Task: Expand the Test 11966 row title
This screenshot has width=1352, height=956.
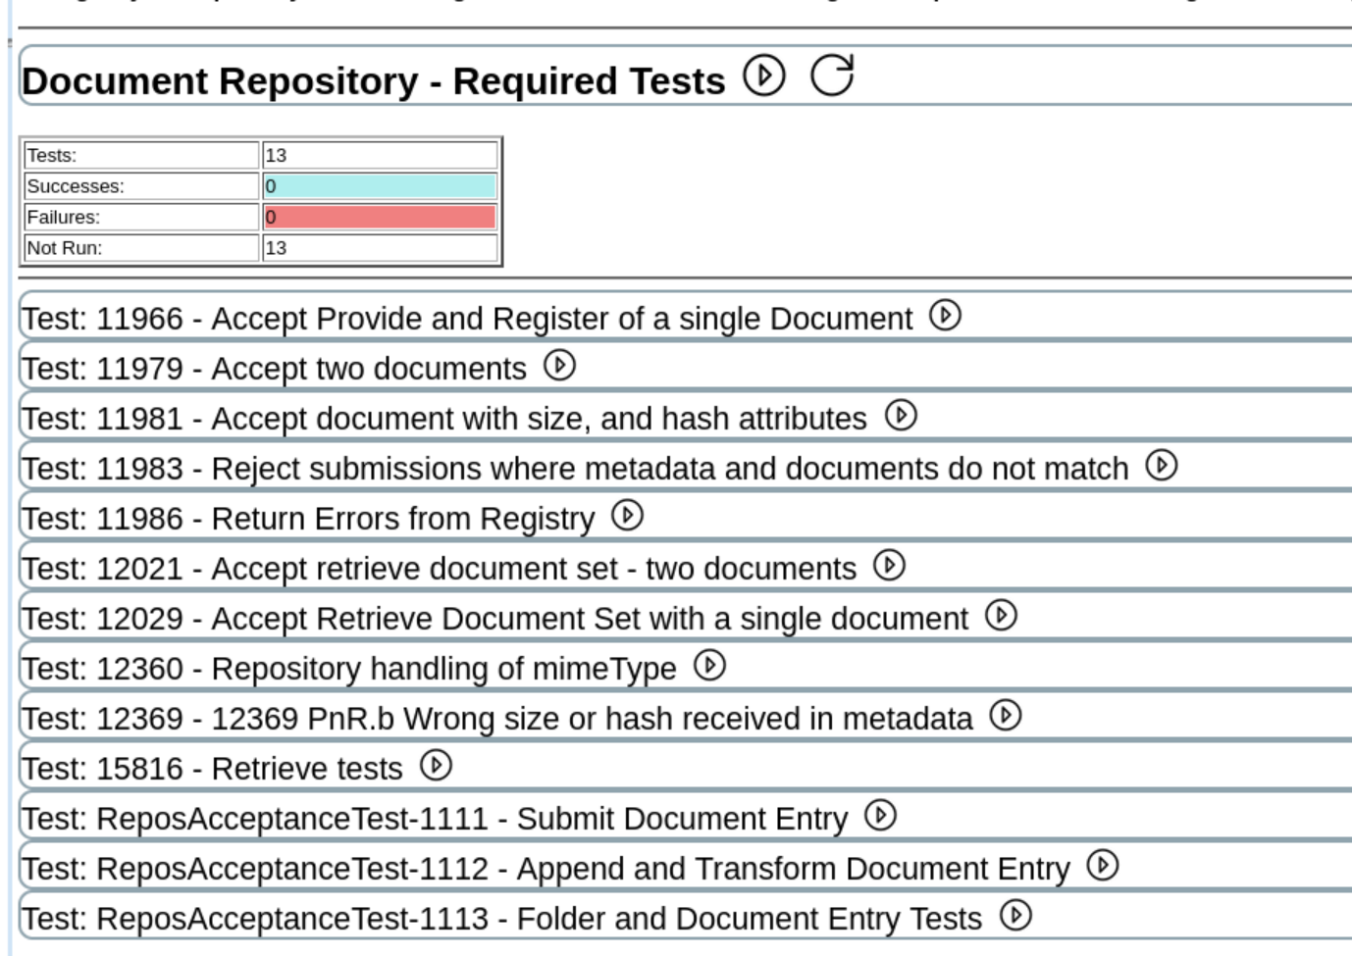Action: click(466, 320)
